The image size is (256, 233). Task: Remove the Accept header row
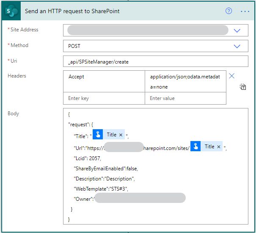[232, 76]
